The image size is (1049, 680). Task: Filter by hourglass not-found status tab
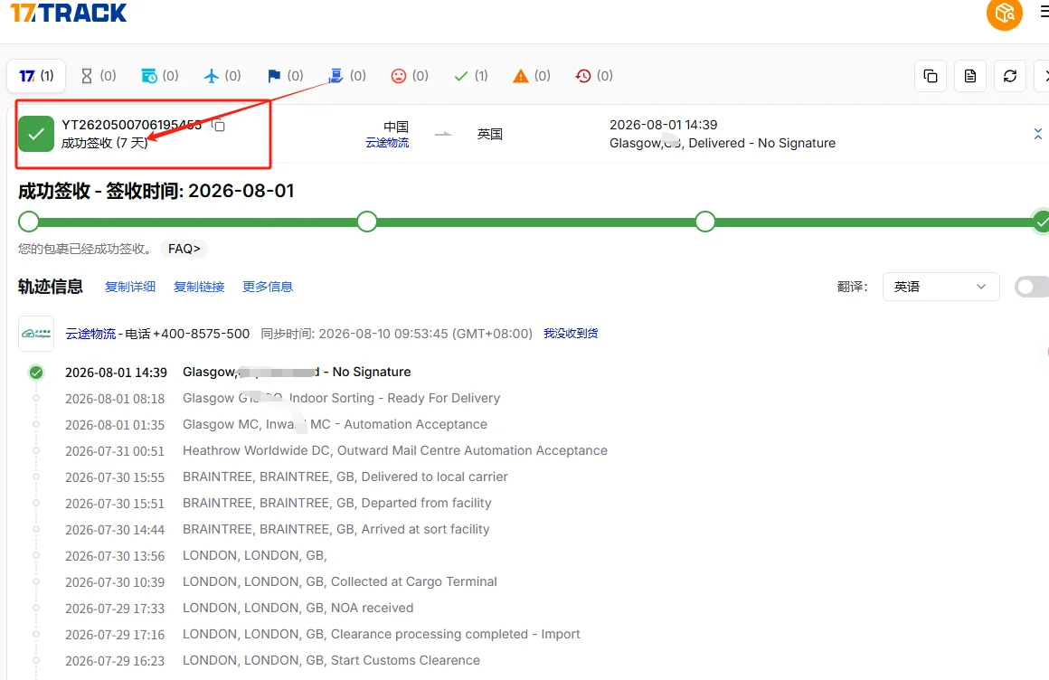98,76
